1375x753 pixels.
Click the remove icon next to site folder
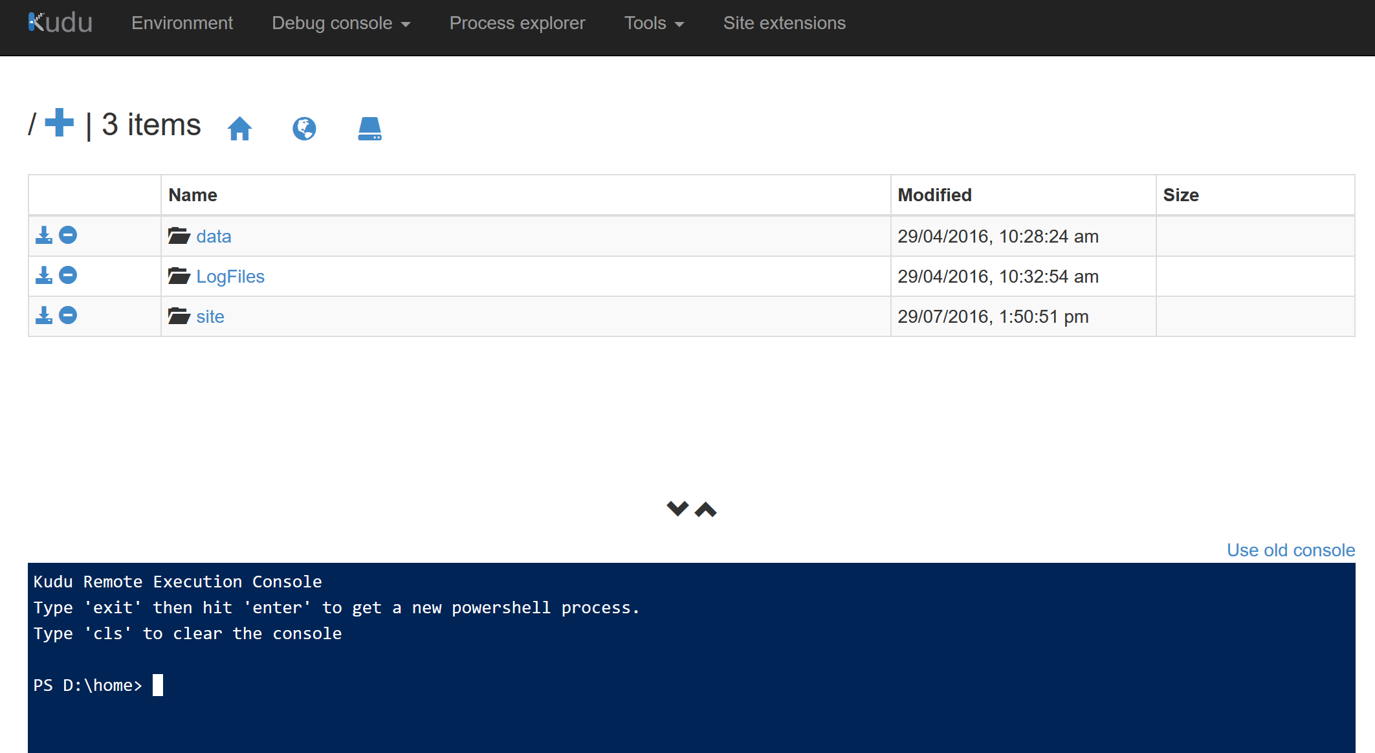[x=68, y=315]
